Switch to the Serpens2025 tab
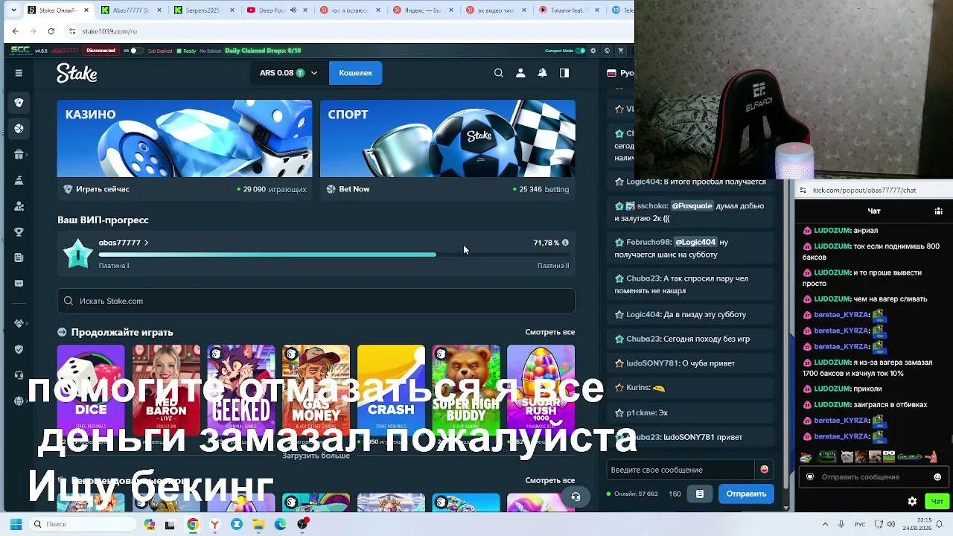 (x=203, y=10)
